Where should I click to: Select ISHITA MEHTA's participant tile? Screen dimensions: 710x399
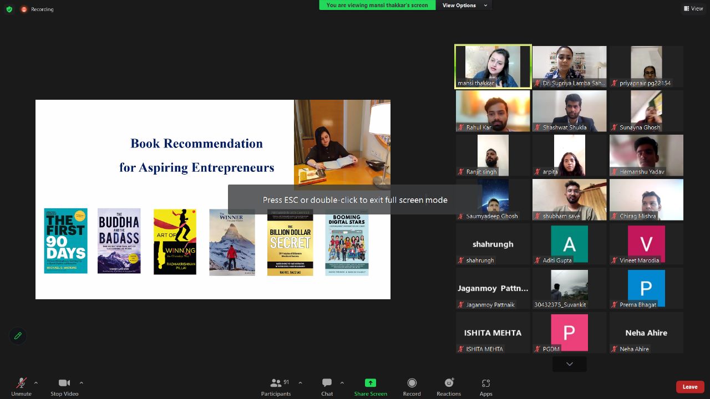coord(493,332)
